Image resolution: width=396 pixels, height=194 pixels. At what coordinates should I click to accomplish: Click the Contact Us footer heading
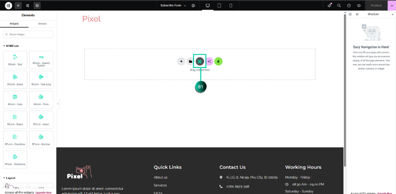[x=232, y=167]
